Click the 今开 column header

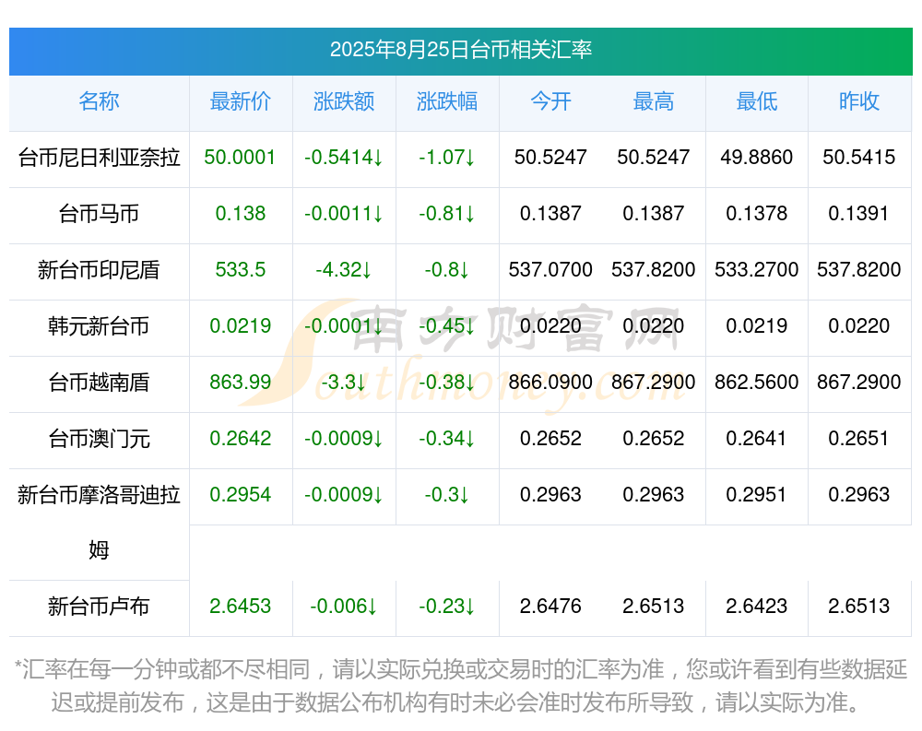click(x=550, y=101)
